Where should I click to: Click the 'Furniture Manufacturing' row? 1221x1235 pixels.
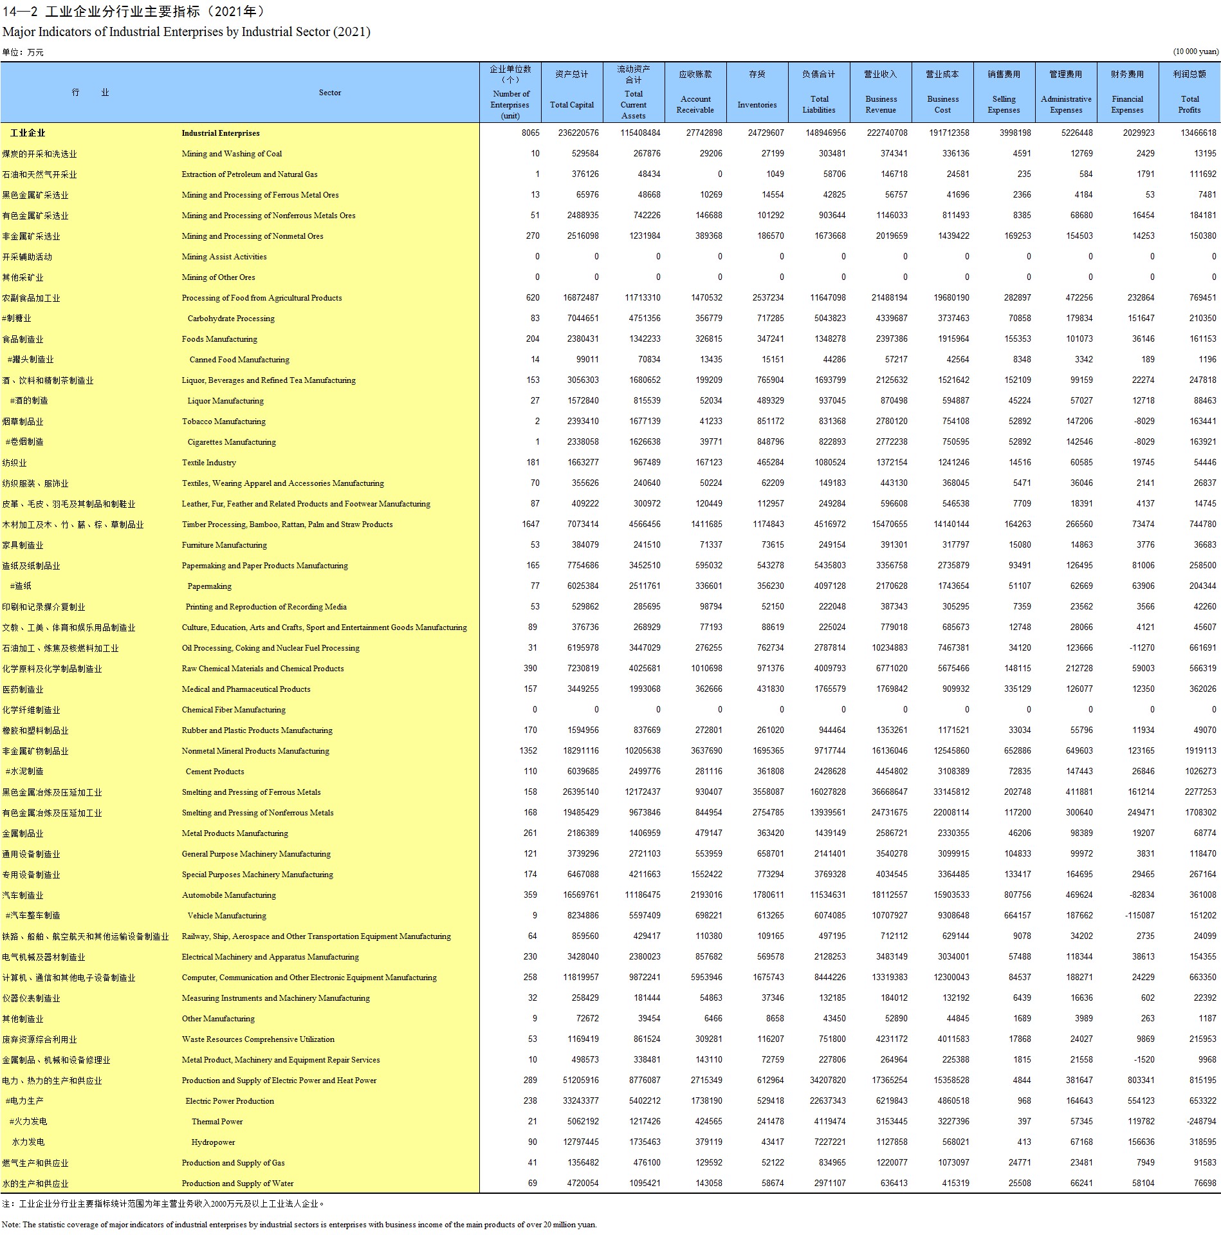tap(224, 545)
